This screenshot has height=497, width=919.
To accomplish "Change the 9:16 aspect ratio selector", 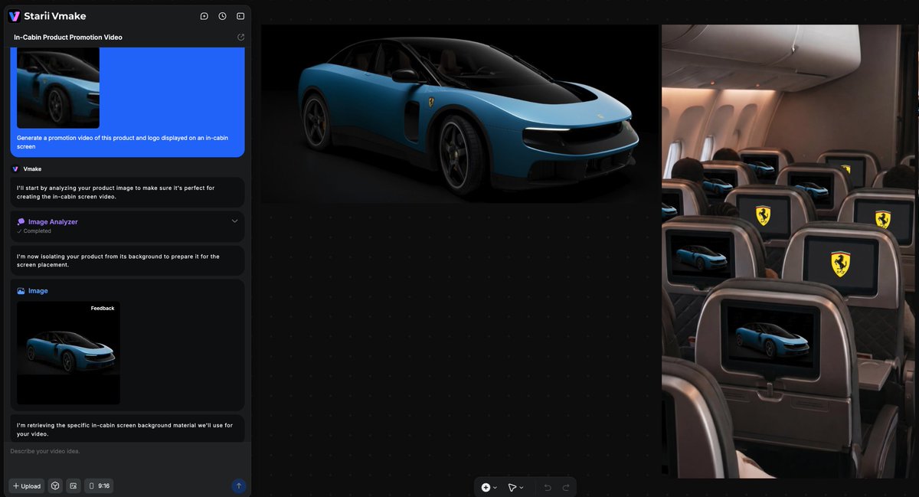I will [99, 486].
